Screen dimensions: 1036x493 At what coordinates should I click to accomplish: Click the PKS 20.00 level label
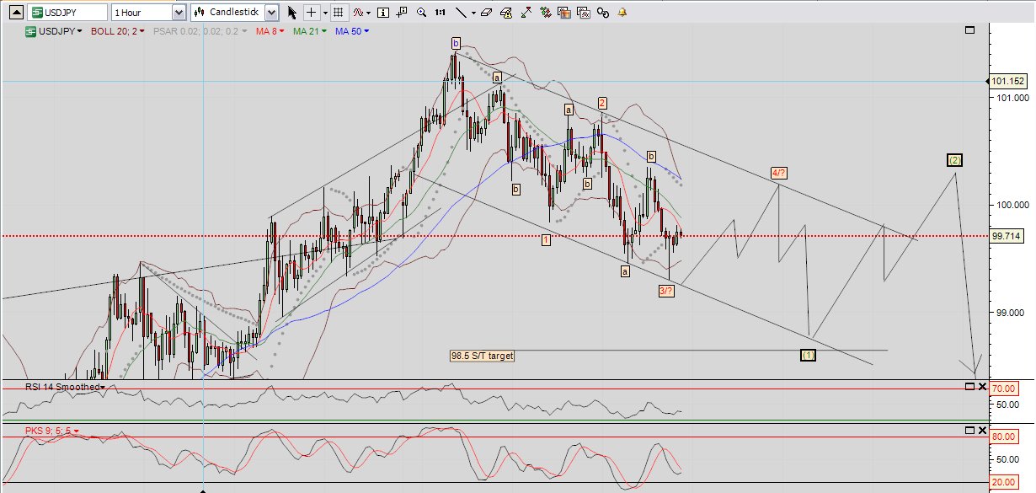(1003, 482)
